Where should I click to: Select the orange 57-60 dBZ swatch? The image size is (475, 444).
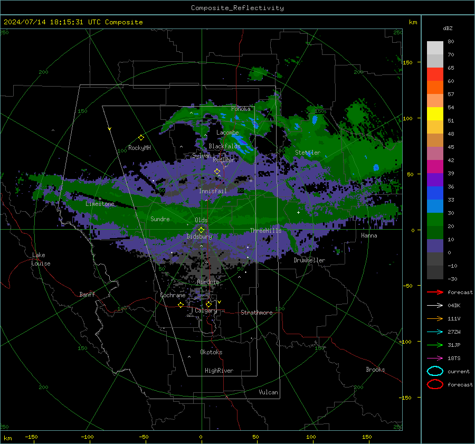[435, 88]
